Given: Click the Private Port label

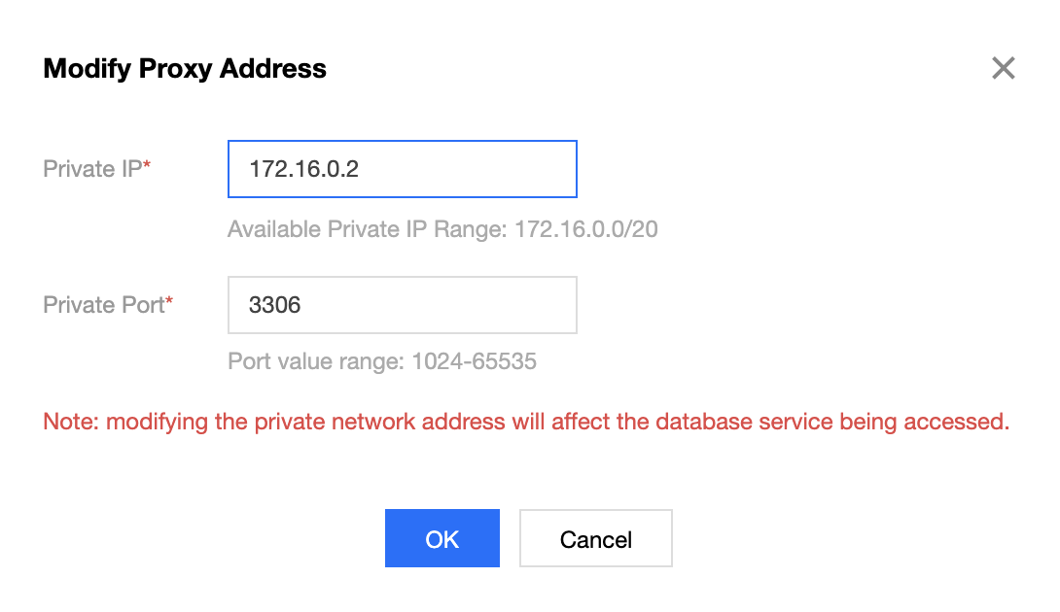Looking at the screenshot, I should 103,305.
